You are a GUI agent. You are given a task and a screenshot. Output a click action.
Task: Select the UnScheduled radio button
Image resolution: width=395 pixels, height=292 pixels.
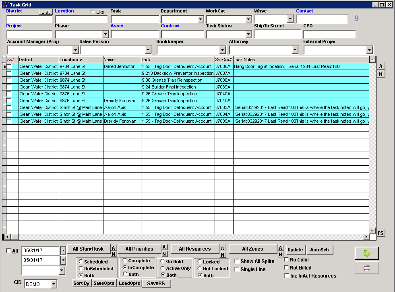point(81,268)
